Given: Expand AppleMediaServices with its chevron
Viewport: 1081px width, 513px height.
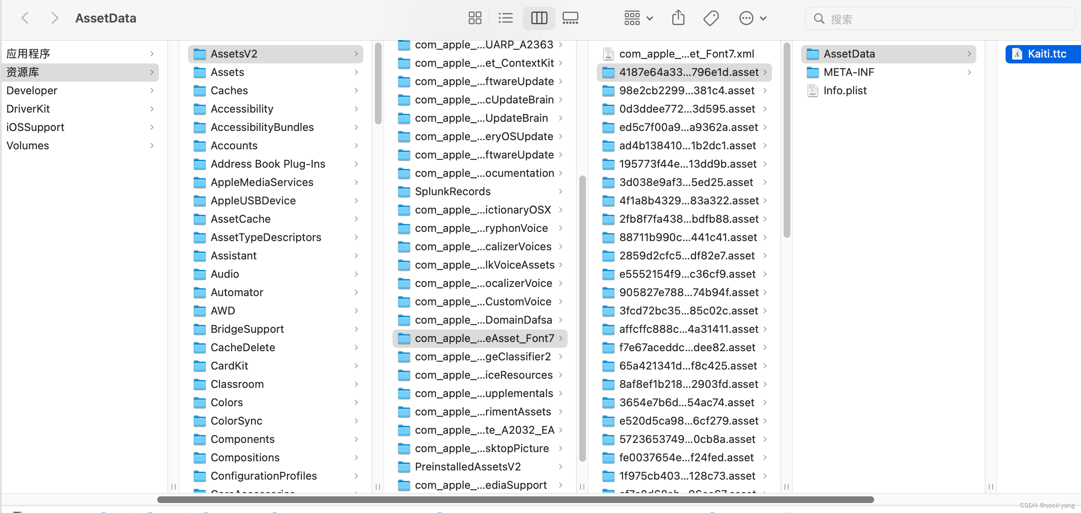Looking at the screenshot, I should 356,182.
